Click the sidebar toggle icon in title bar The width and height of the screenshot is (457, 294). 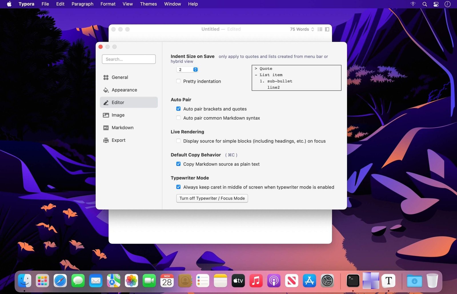tap(327, 29)
